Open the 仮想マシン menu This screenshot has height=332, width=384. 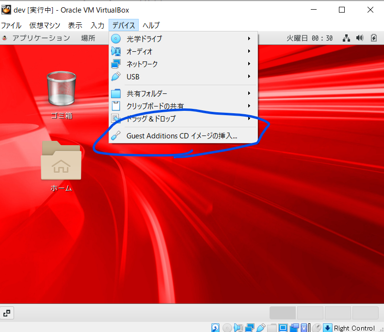(x=45, y=25)
